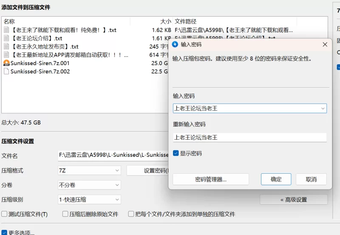Toggle 压缩后删除原始文件 checkbox

pos(65,214)
